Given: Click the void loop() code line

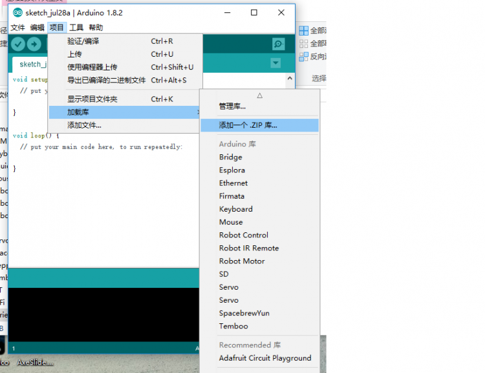Looking at the screenshot, I should click(x=36, y=136).
